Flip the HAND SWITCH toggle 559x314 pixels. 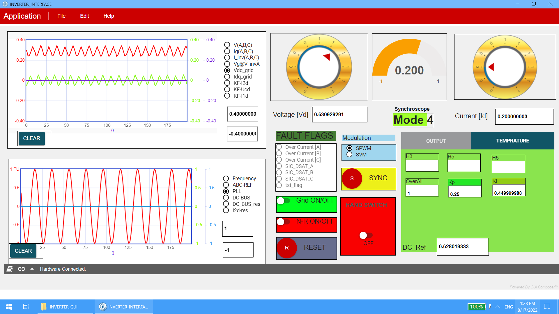(366, 235)
